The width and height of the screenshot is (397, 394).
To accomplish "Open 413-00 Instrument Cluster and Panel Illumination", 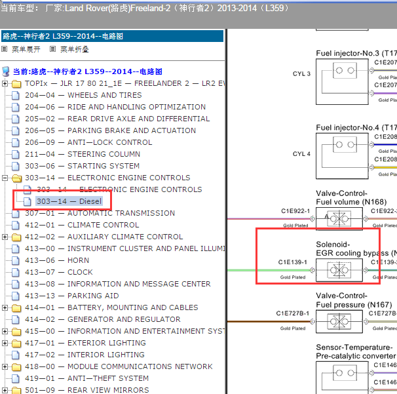I will [x=125, y=248].
